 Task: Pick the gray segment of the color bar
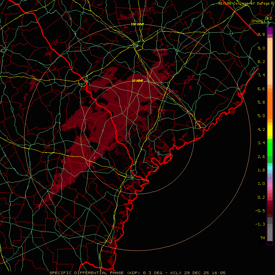[x=270, y=229]
